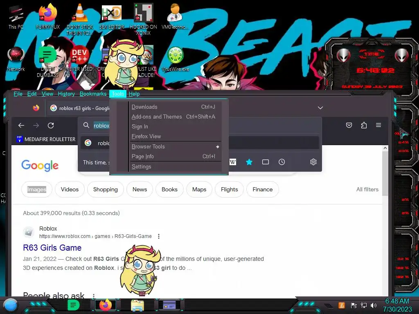Screen dimensions: 419x314
Task: Open Network desktop icon
Action: pos(16,59)
